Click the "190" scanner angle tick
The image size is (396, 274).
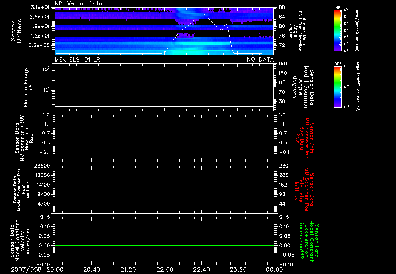pyautogui.click(x=283, y=63)
